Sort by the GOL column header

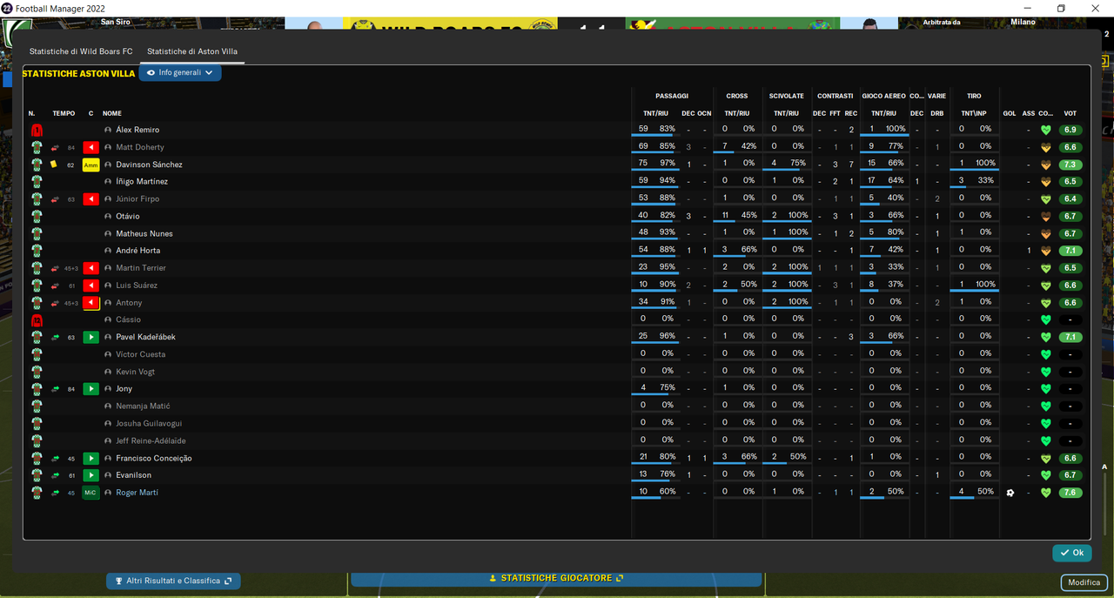tap(1010, 113)
